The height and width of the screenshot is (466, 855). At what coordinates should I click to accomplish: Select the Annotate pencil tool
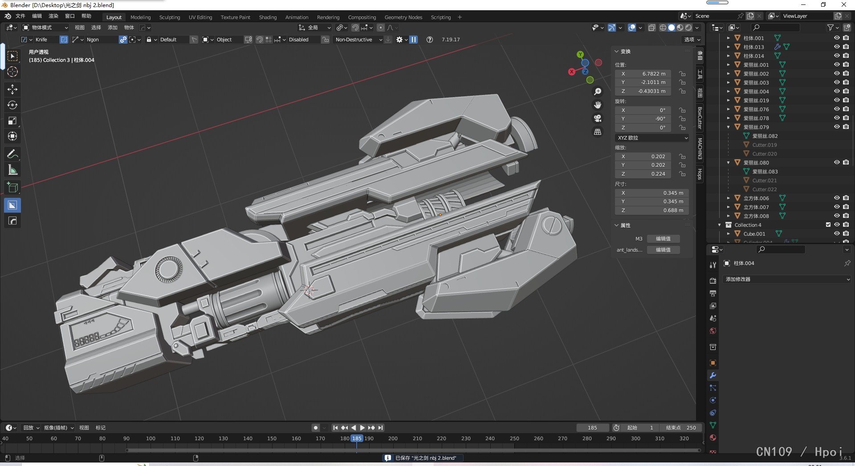[x=12, y=154]
